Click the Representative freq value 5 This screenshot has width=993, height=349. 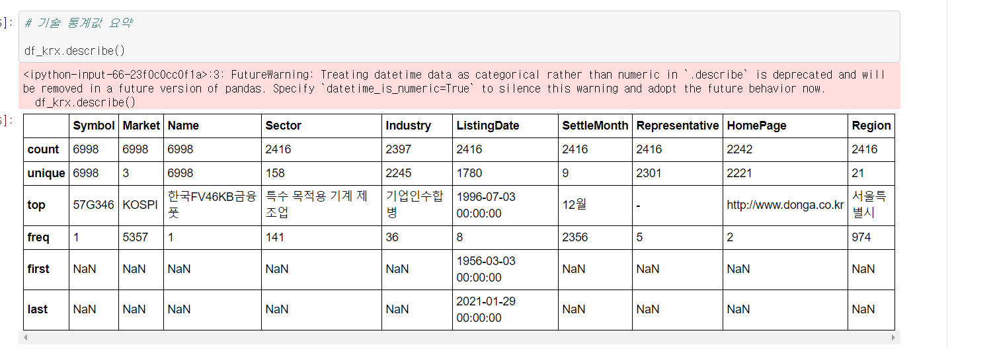coord(678,237)
